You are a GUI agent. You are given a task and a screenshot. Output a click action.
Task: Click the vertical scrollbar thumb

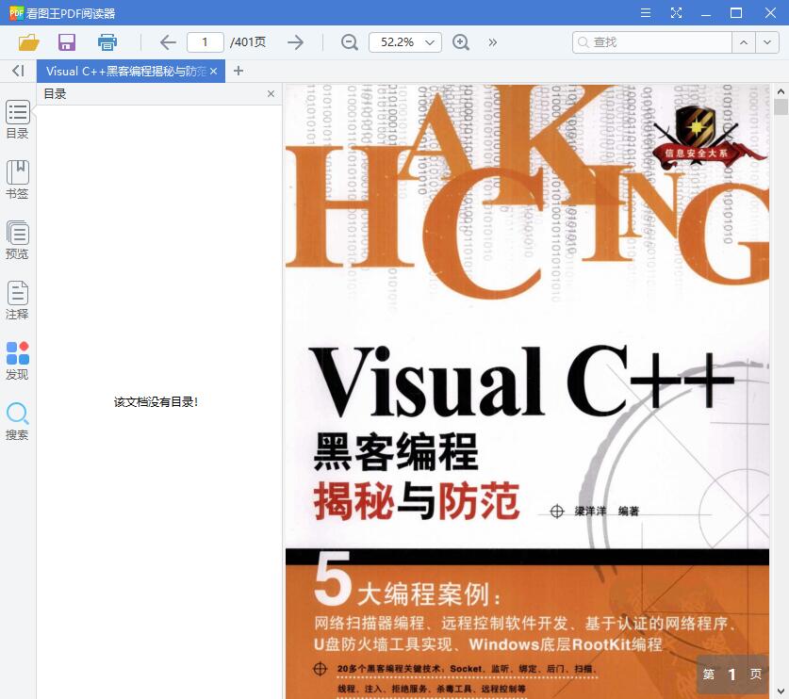(x=781, y=107)
